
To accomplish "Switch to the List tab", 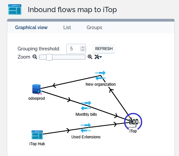I will (67, 27).
